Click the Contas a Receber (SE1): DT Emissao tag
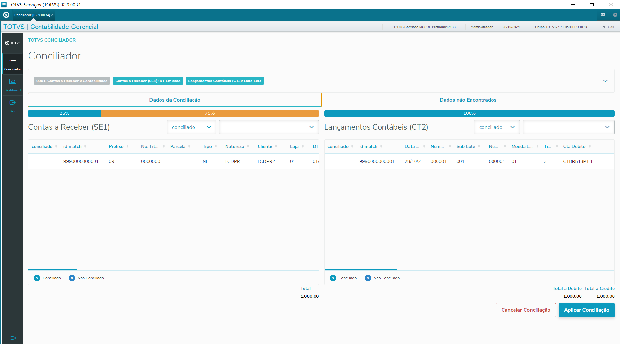Viewport: 620px width, 344px height. click(x=148, y=81)
